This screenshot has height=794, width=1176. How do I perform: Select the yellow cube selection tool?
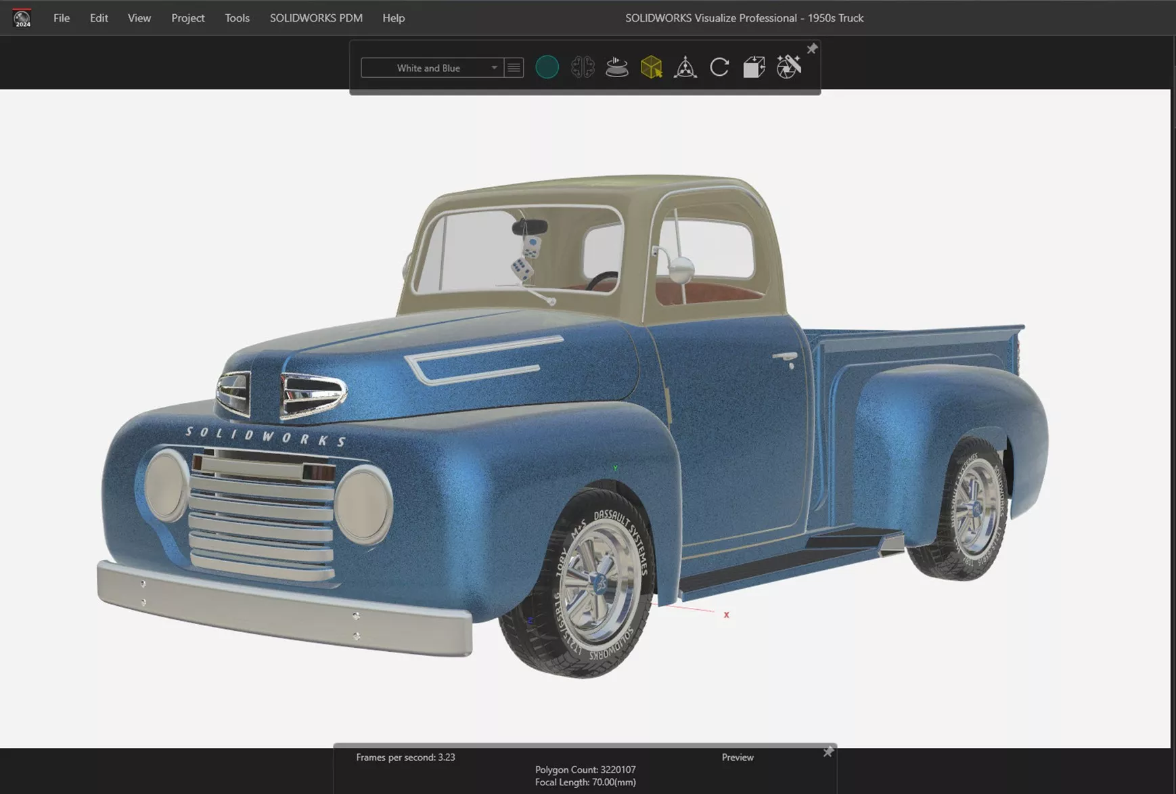[652, 68]
